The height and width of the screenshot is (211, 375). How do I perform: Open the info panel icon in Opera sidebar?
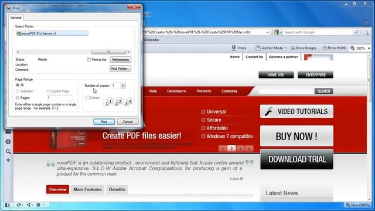coord(8,142)
